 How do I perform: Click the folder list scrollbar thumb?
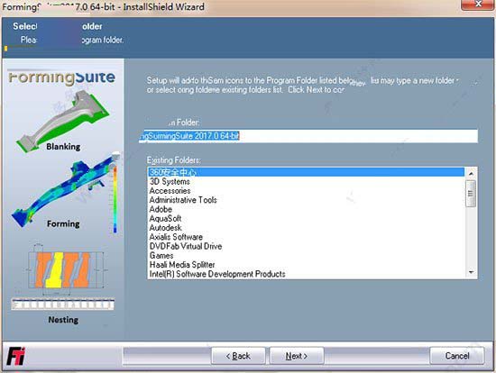pos(471,194)
